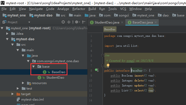Click the light bulb intention icon
Viewport: 186px width, 105px height.
coord(108,65)
